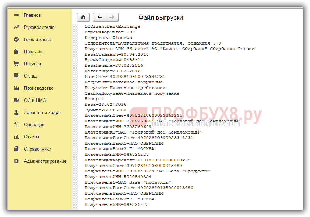This screenshot has height=217, width=310.
Task: Click the Номер=4 line
Action: (94, 99)
